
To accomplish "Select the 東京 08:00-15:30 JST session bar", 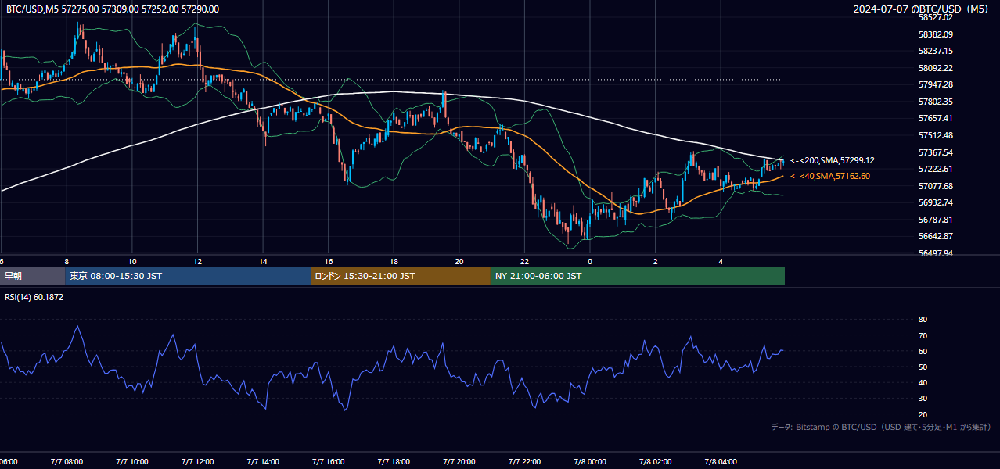I will pos(188,276).
